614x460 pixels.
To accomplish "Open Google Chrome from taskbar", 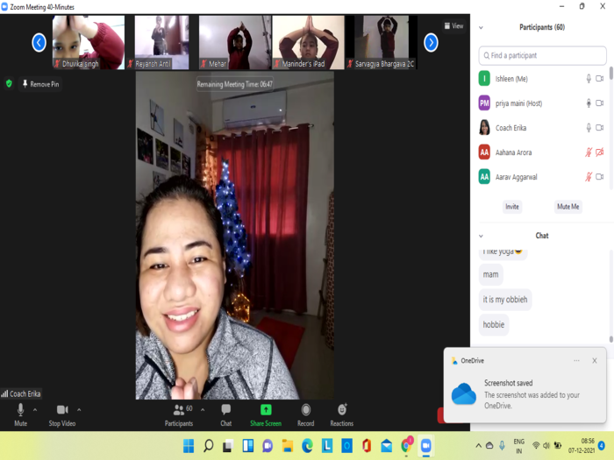I will (x=406, y=445).
